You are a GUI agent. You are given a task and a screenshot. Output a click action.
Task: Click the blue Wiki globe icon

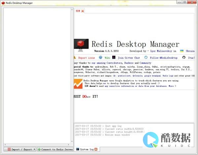[101, 57]
